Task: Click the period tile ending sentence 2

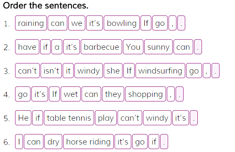Action: (198, 47)
